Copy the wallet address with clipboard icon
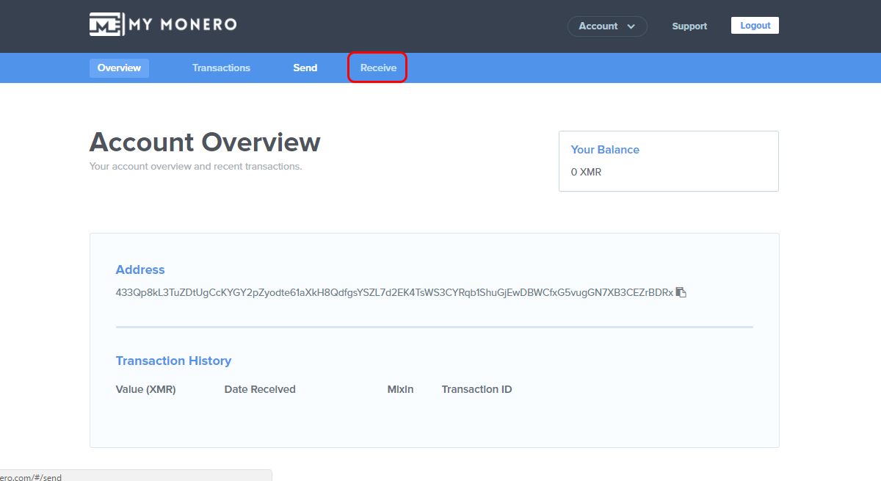Image resolution: width=881 pixels, height=481 pixels. click(x=681, y=292)
